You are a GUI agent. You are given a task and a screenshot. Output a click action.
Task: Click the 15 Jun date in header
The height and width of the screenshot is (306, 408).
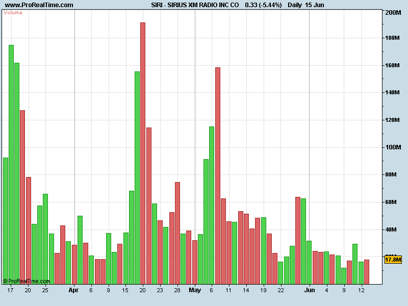tap(315, 5)
